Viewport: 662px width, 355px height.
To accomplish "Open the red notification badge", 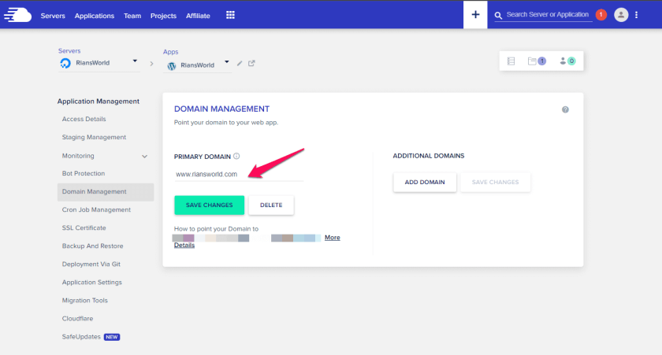I will [x=601, y=15].
